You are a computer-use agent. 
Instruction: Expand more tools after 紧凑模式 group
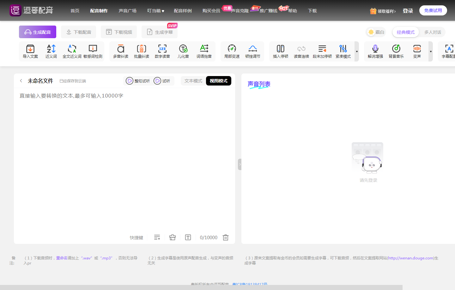click(357, 51)
